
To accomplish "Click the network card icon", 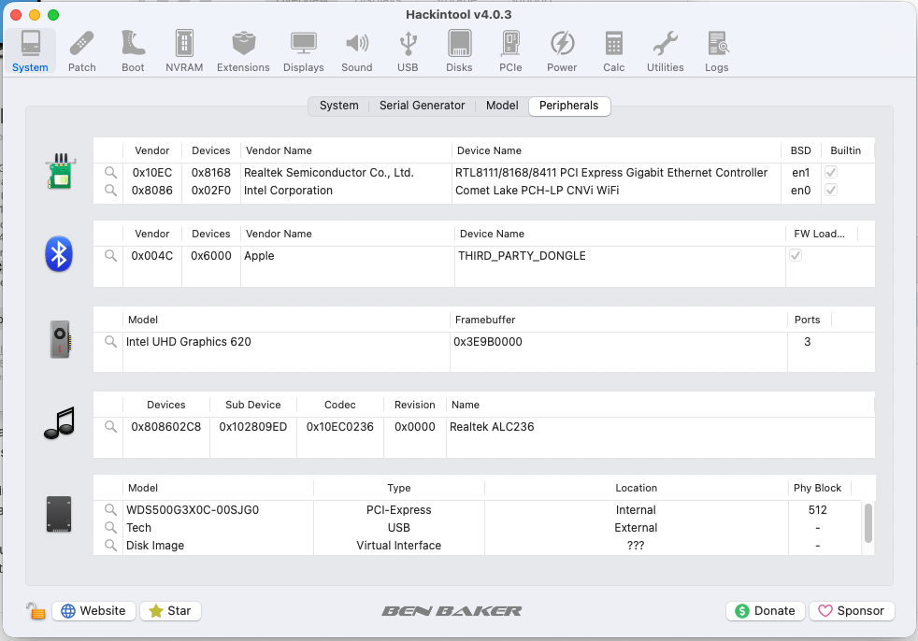I will (61, 171).
